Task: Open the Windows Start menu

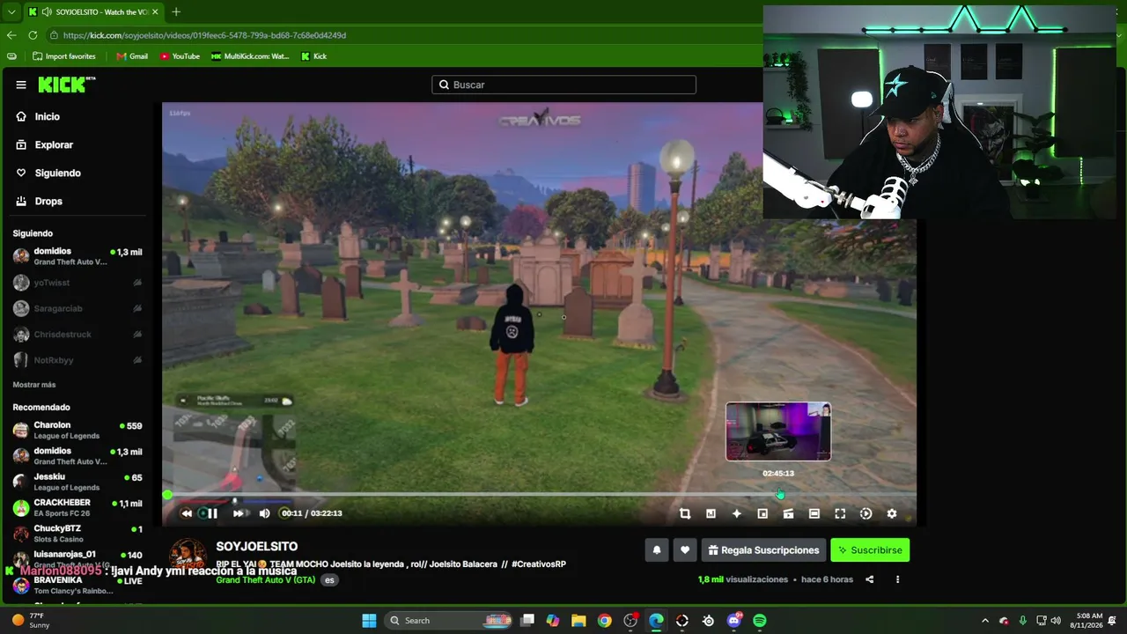Action: [369, 621]
